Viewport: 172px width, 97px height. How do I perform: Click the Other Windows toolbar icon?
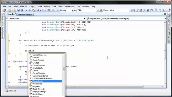[152, 10]
